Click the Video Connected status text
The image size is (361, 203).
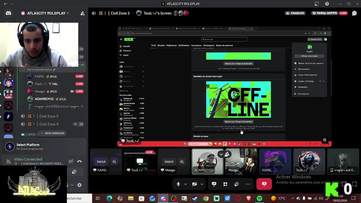click(28, 159)
